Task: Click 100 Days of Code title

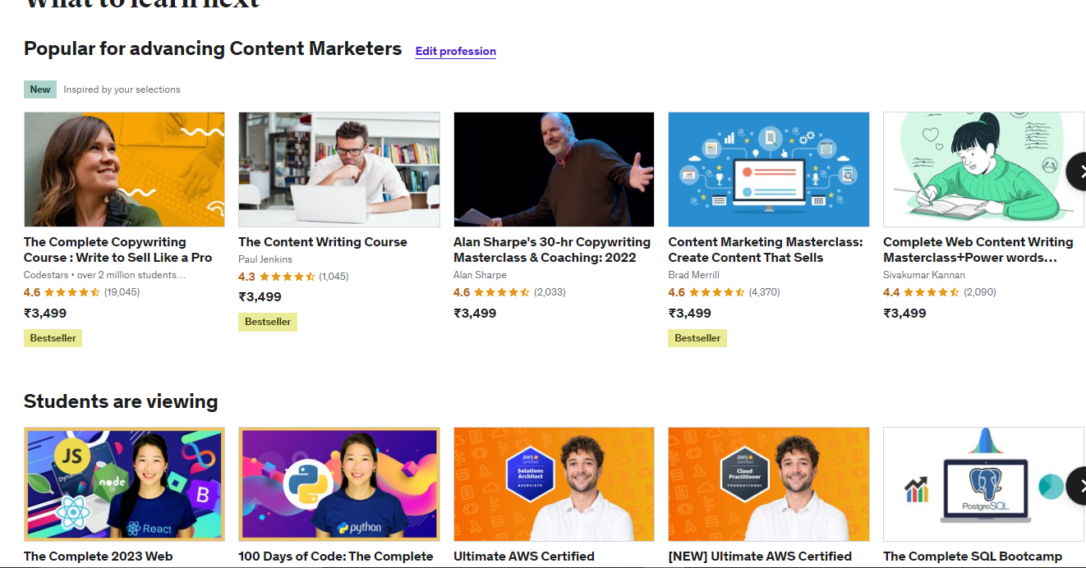Action: 336,557
